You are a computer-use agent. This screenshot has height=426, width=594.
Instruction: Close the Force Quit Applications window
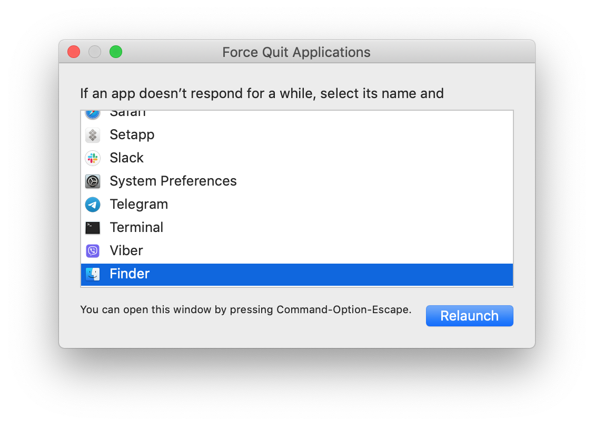point(74,52)
